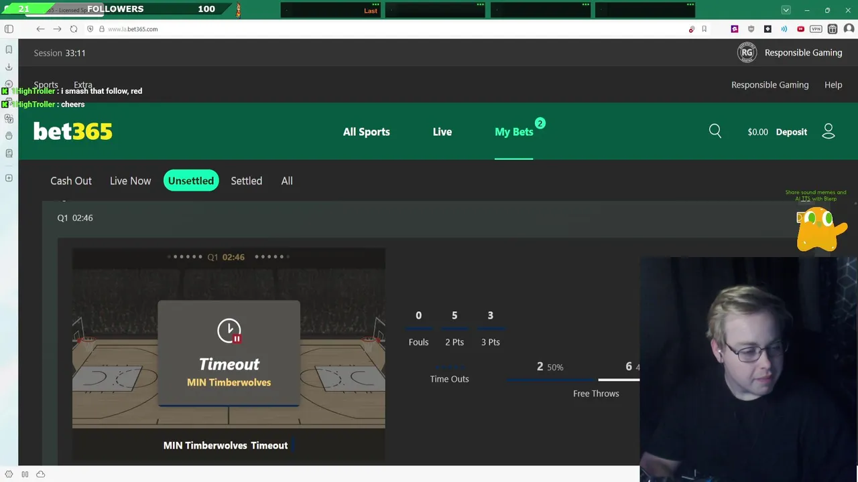
Task: Click the '2 50%' free throw value
Action: [x=550, y=367]
